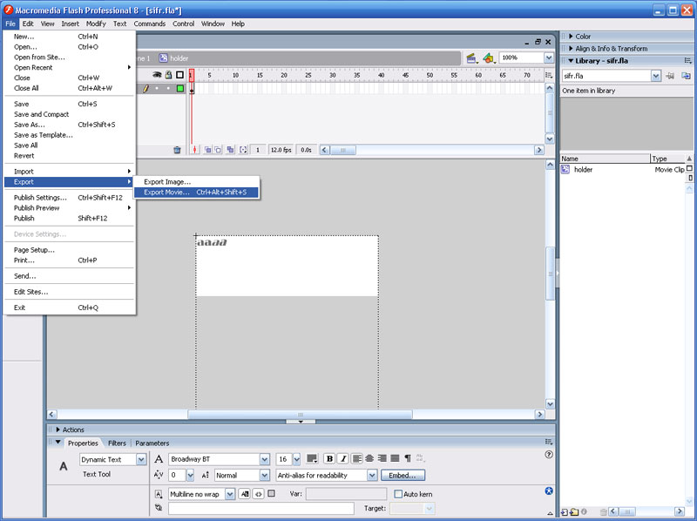Open the sifr.fla library document dropdown
697x521 pixels.
tap(656, 76)
